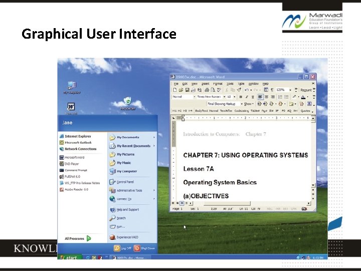Apply the CodeListing style button
Viewport: 361px width, 271px height.
click(242, 111)
